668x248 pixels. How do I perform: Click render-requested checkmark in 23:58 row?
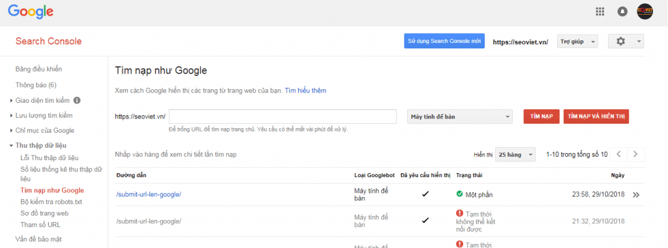tap(425, 194)
